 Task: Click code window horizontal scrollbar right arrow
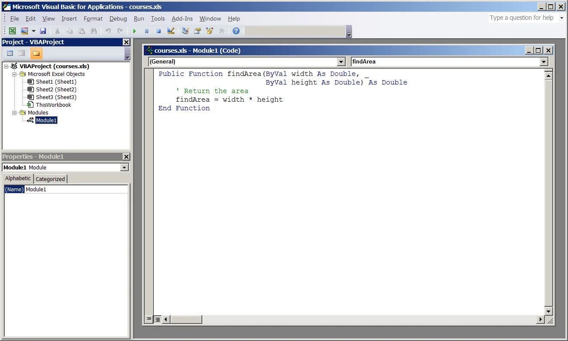[541, 319]
